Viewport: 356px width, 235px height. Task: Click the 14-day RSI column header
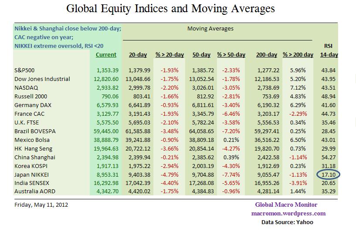(x=329, y=55)
